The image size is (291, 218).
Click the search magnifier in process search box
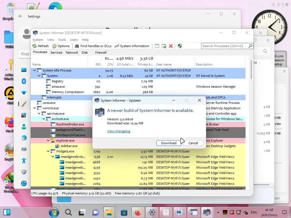click(x=250, y=46)
